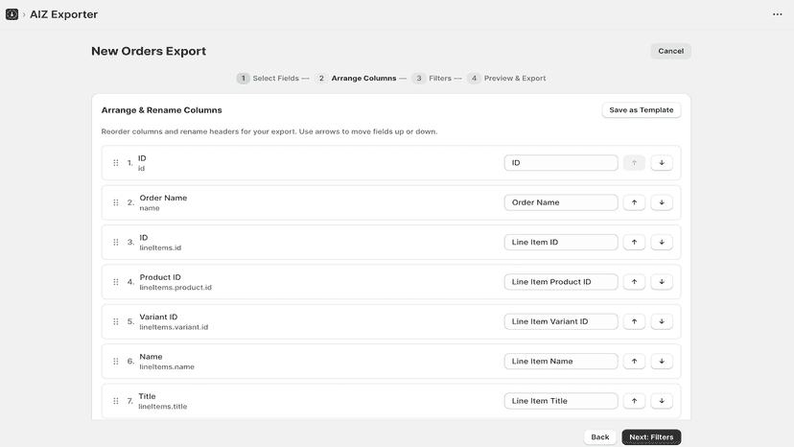
Task: Move Title row down
Action: (x=662, y=401)
